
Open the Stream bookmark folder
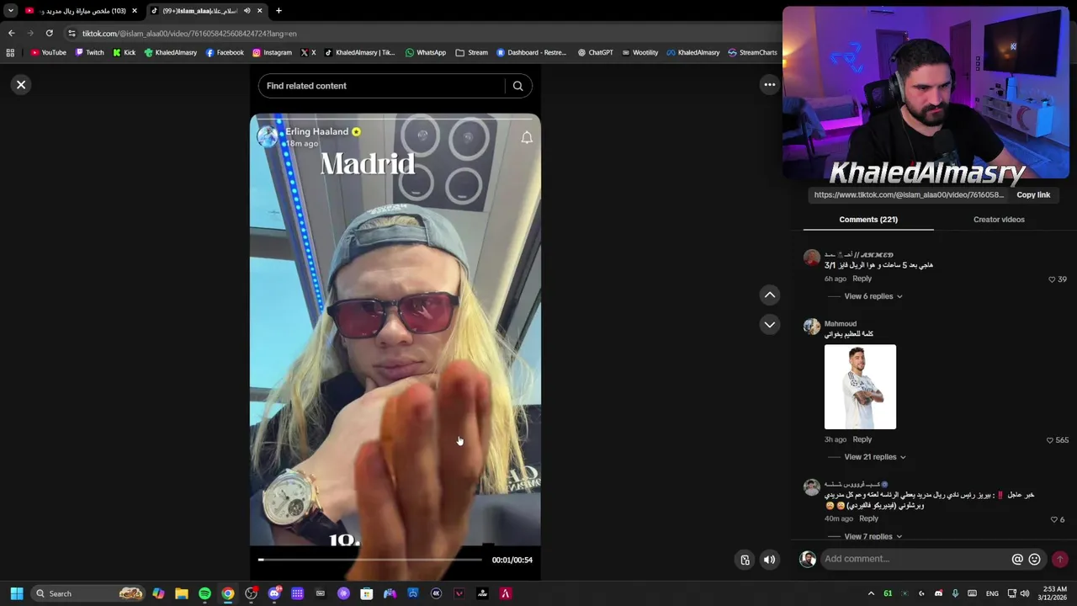(472, 53)
